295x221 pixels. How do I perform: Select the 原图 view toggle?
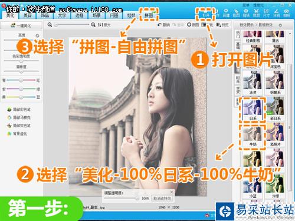[x=193, y=25]
